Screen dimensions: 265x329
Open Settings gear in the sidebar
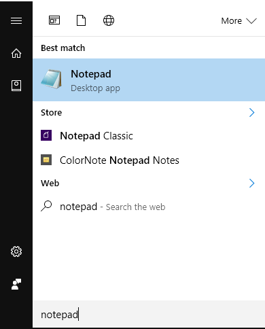tap(16, 252)
